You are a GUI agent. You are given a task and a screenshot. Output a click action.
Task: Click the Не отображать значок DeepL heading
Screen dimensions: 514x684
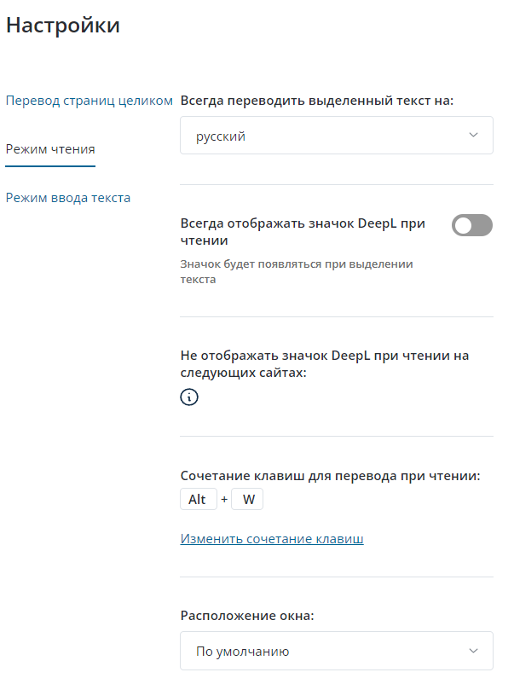click(325, 364)
